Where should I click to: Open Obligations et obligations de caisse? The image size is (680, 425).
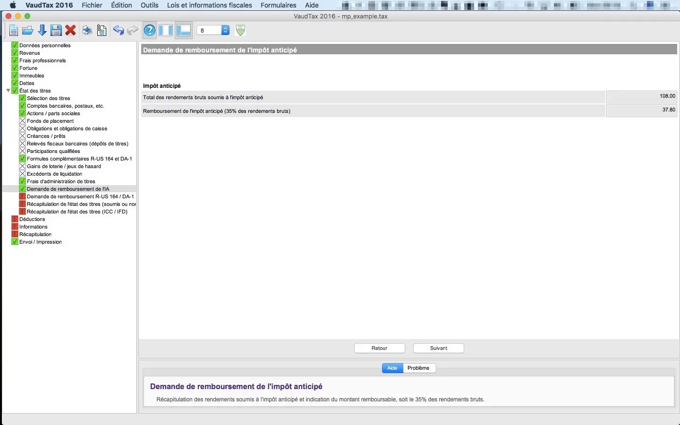tap(67, 128)
